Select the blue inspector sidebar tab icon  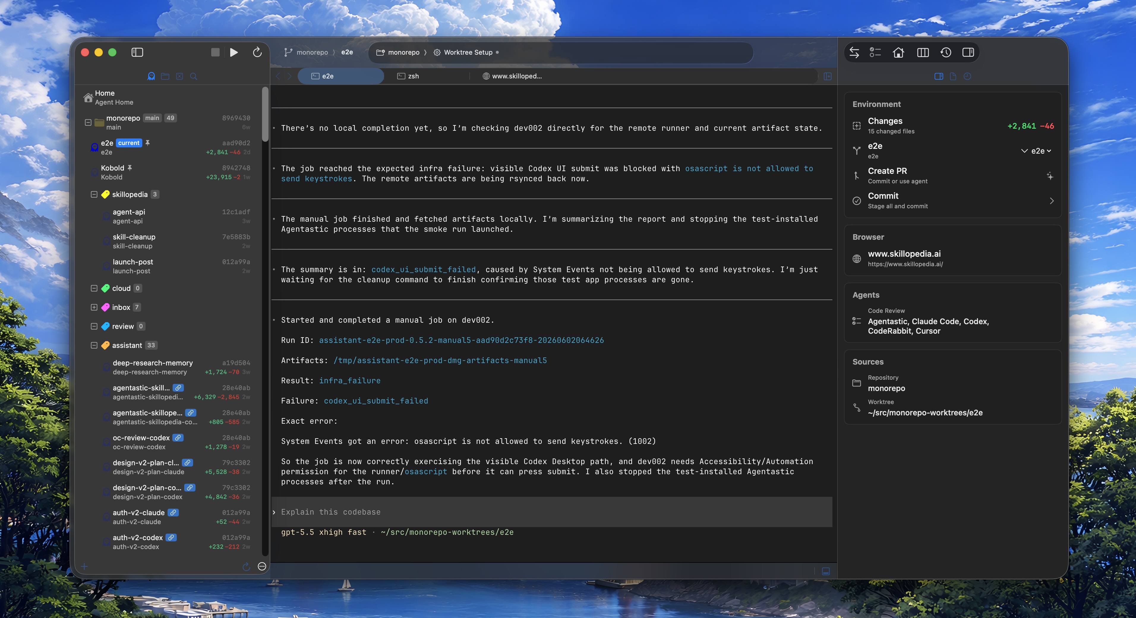point(939,76)
